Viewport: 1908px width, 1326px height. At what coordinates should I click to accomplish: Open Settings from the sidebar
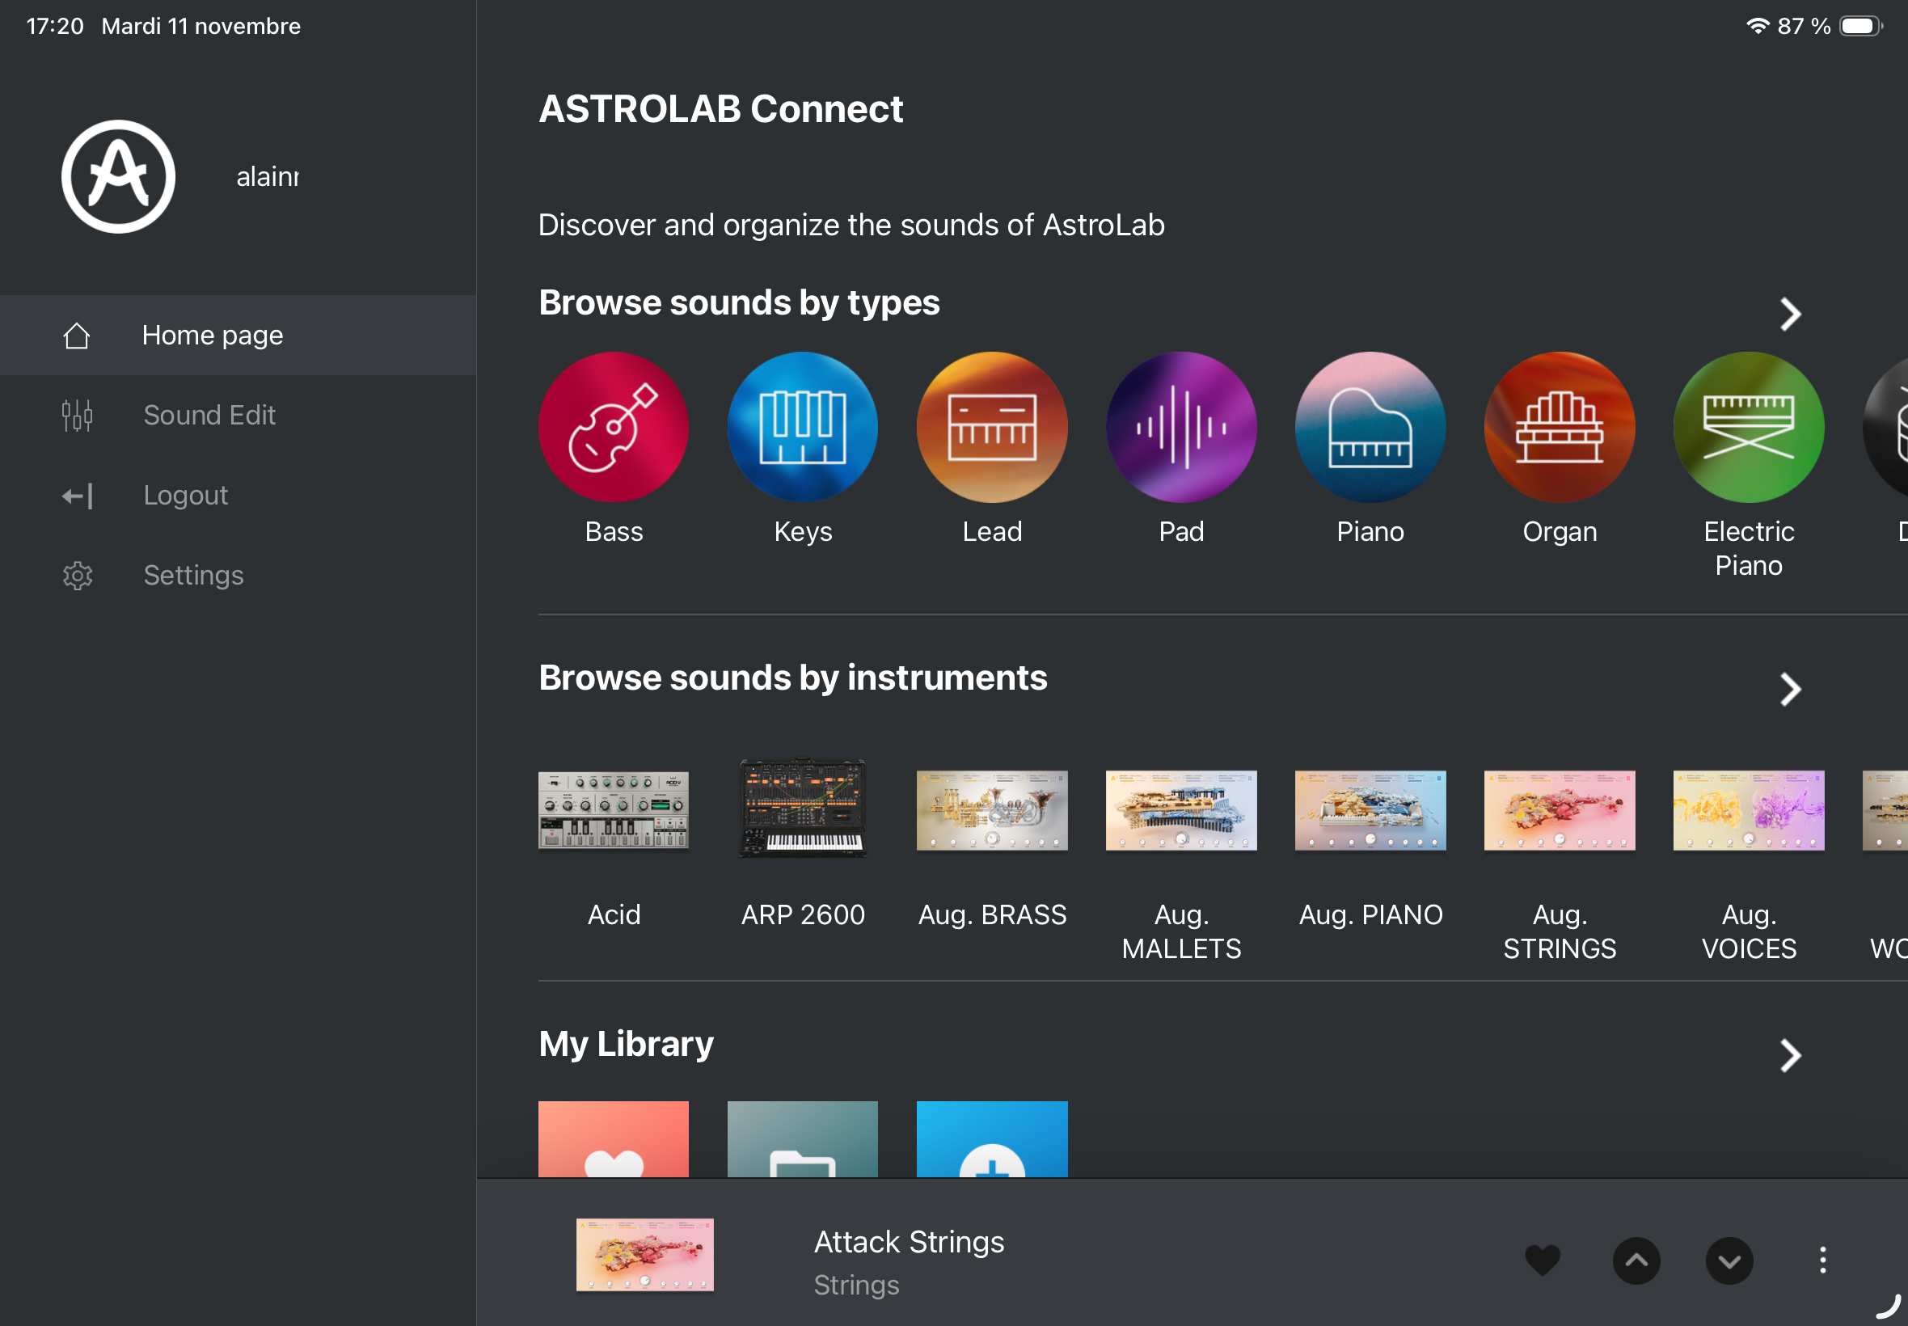(192, 575)
